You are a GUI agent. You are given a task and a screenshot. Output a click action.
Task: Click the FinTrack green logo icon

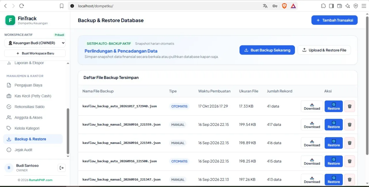tap(10, 20)
